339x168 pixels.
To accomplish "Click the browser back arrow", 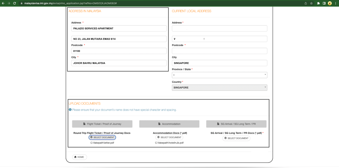I will 3,3.
